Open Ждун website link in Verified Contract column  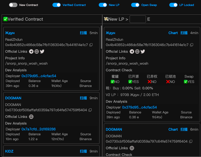pos(37,51)
